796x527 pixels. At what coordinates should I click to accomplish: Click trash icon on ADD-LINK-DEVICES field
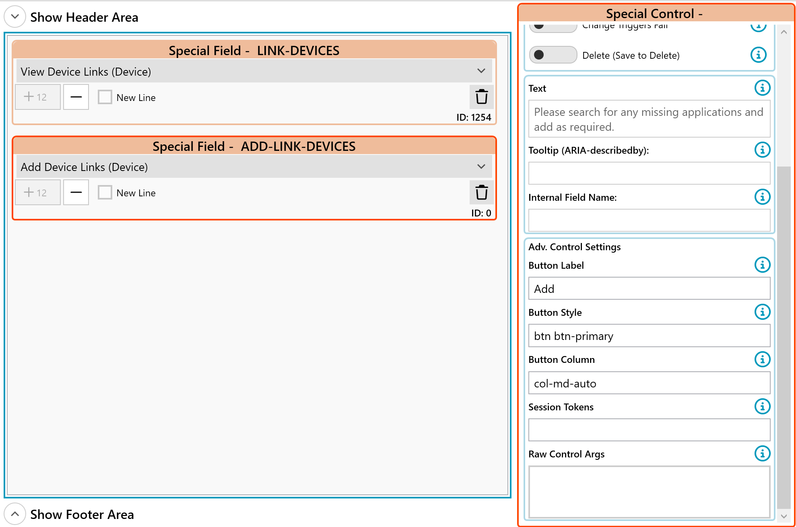pos(481,192)
